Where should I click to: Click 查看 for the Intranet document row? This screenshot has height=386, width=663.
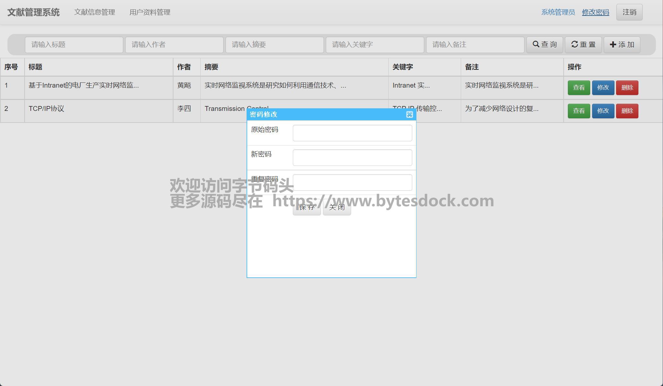579,88
